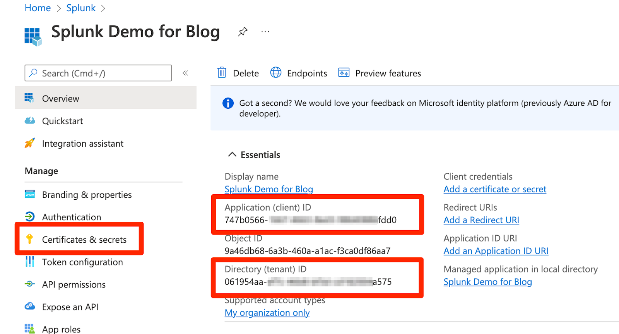Open Certificates & secrets
Screen dimensions: 619x334
[x=84, y=240]
